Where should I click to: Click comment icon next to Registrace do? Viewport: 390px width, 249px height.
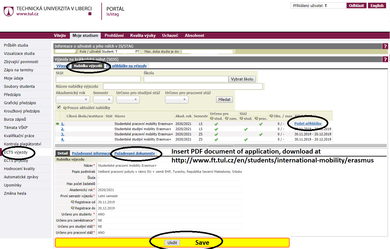pyautogui.click(x=73, y=208)
